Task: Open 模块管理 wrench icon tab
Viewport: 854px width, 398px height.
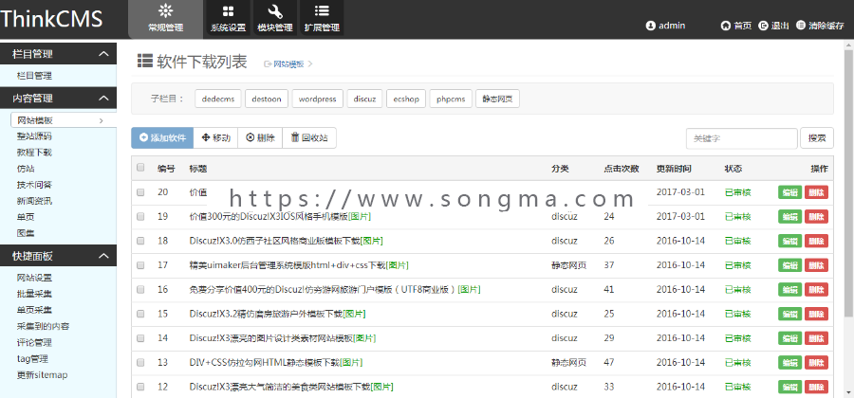Action: pos(275,19)
